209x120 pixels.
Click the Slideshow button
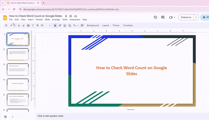point(186,17)
